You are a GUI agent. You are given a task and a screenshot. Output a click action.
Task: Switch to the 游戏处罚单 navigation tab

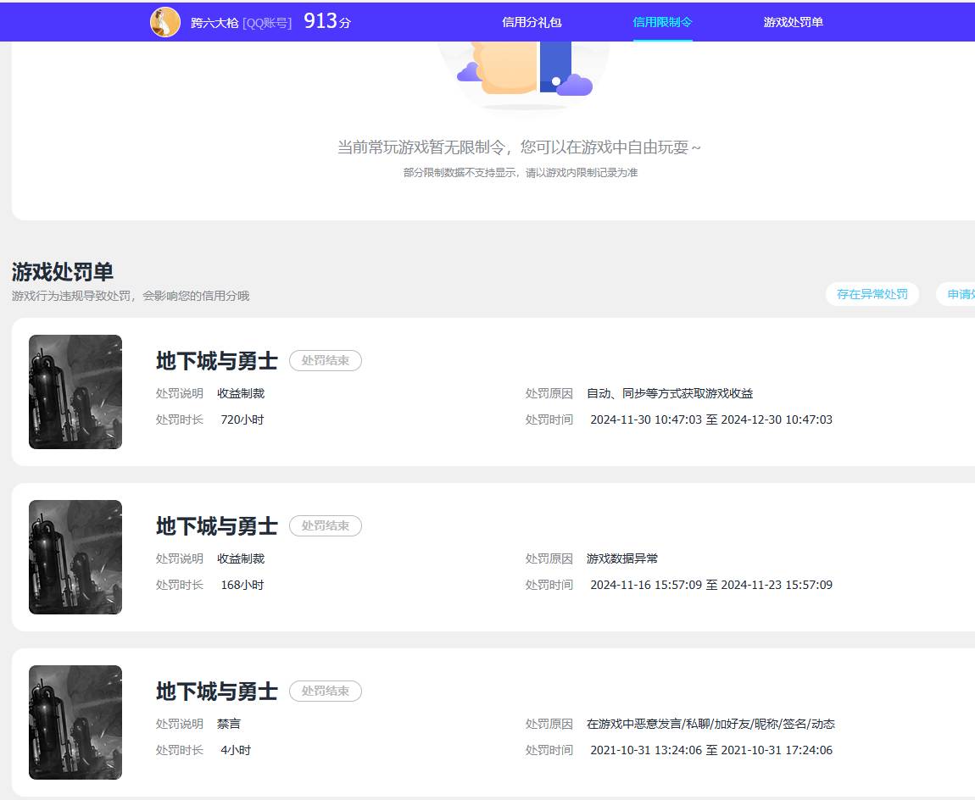[x=792, y=23]
